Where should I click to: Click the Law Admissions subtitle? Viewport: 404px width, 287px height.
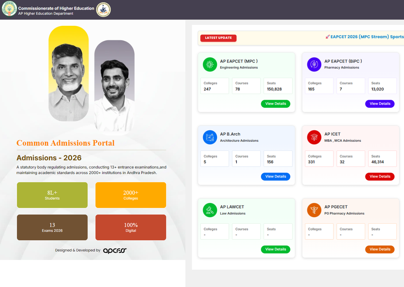(x=232, y=213)
